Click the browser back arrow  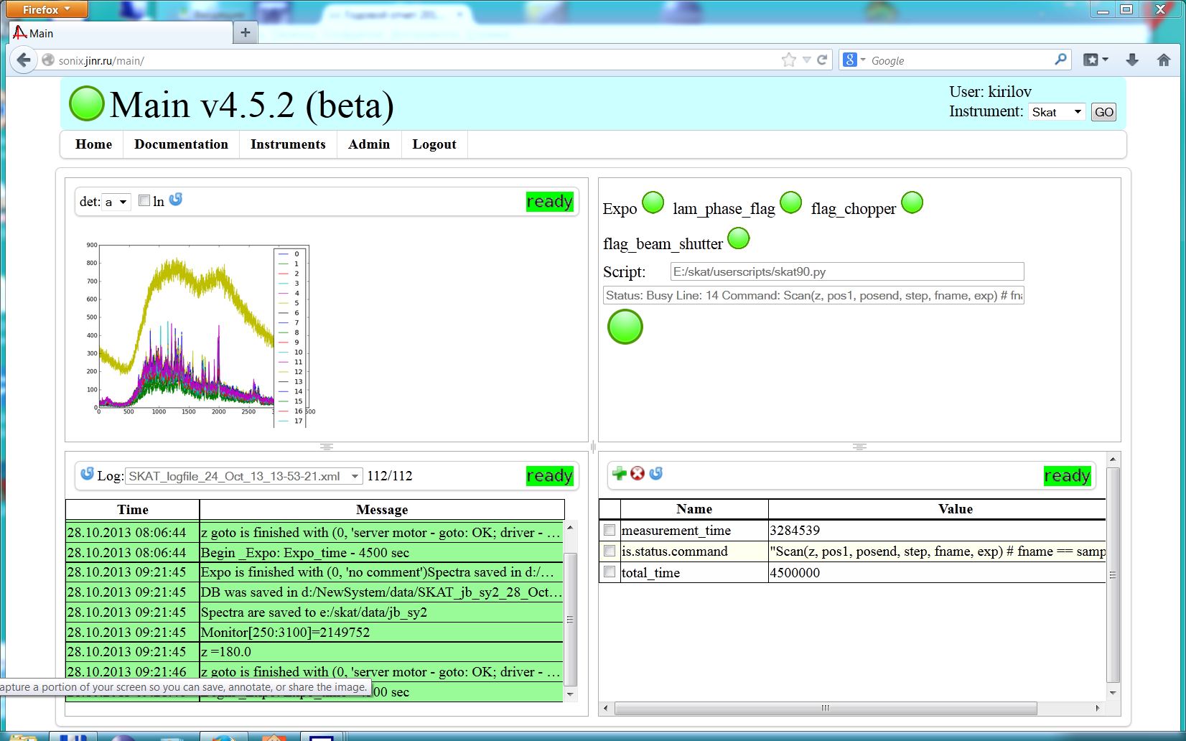click(x=24, y=60)
